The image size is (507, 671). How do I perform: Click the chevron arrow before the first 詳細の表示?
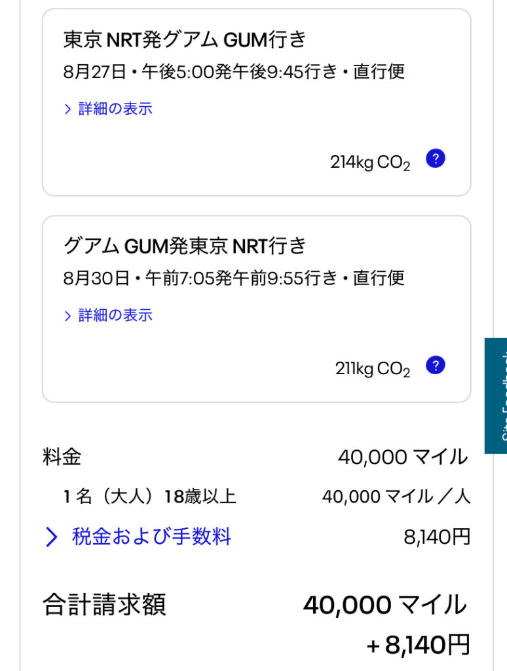tap(67, 109)
